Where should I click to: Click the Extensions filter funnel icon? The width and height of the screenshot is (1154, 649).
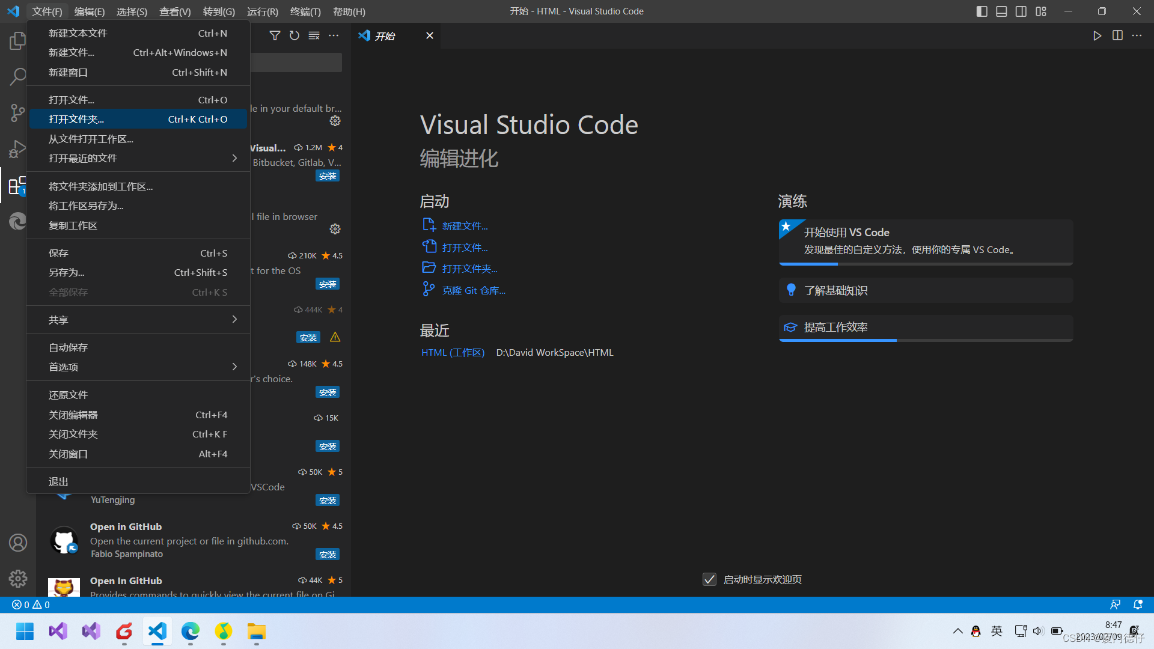coord(275,35)
